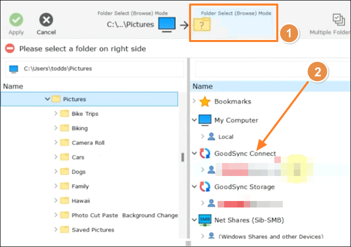
Task: Click the left panel vertical scrollbar
Action: (183, 157)
